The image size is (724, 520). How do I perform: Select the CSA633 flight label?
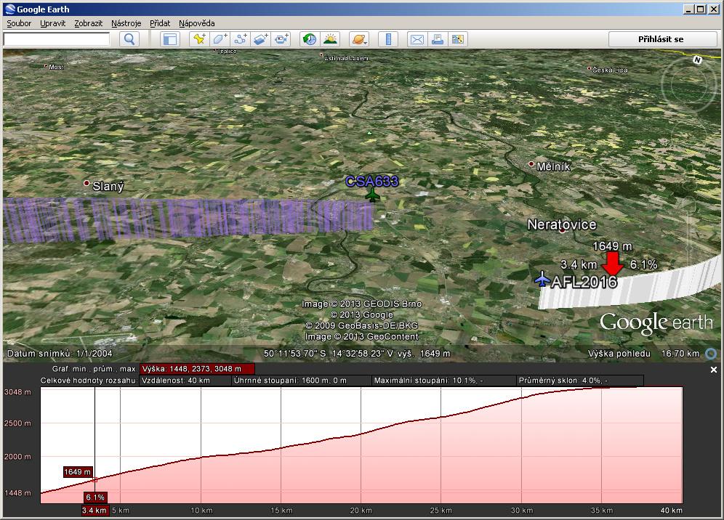click(371, 182)
